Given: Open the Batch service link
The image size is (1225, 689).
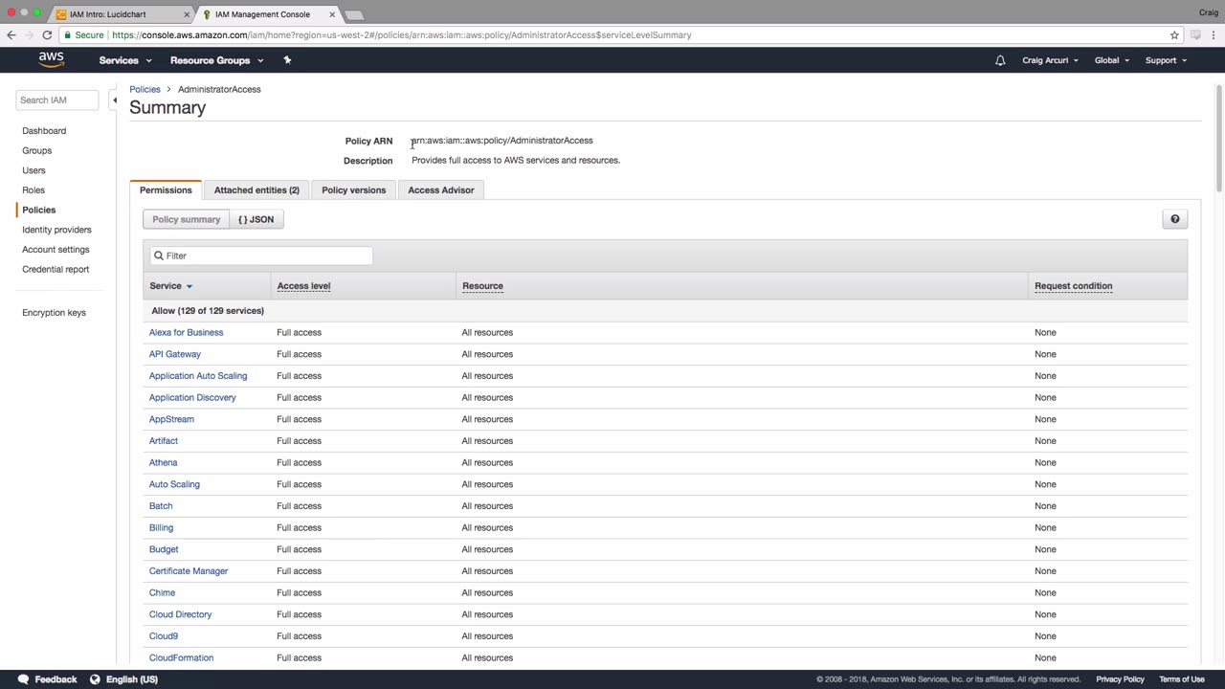Looking at the screenshot, I should pos(161,506).
